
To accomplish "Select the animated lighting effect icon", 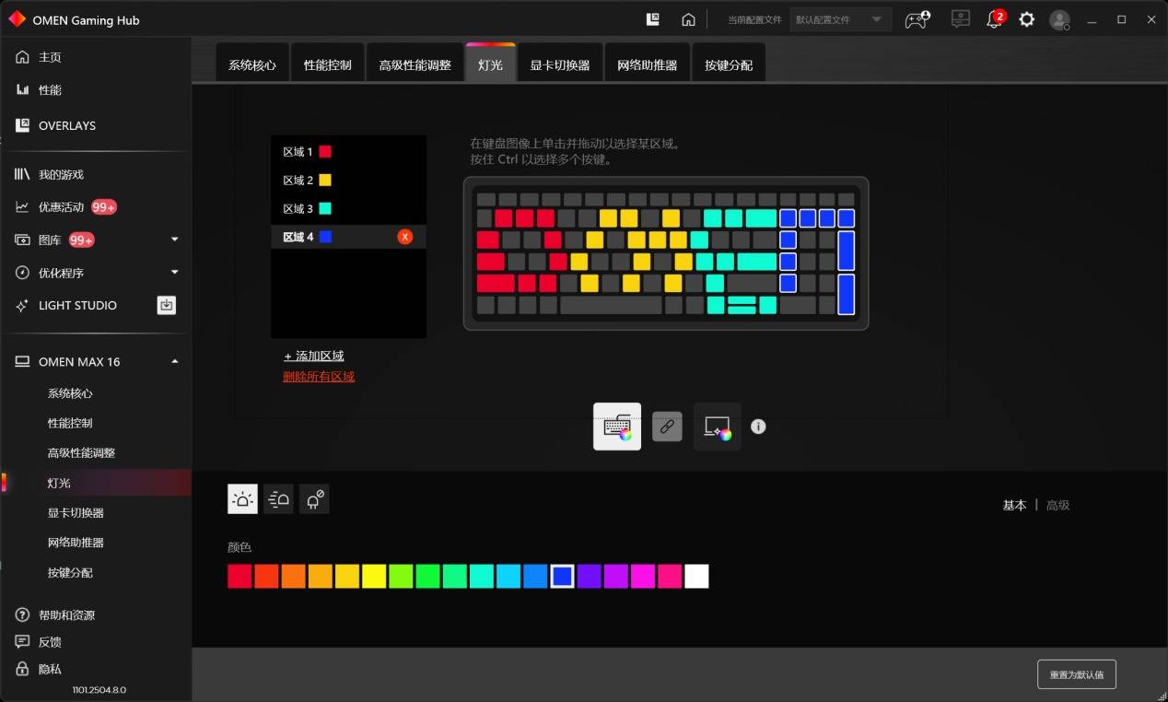I will coord(278,499).
